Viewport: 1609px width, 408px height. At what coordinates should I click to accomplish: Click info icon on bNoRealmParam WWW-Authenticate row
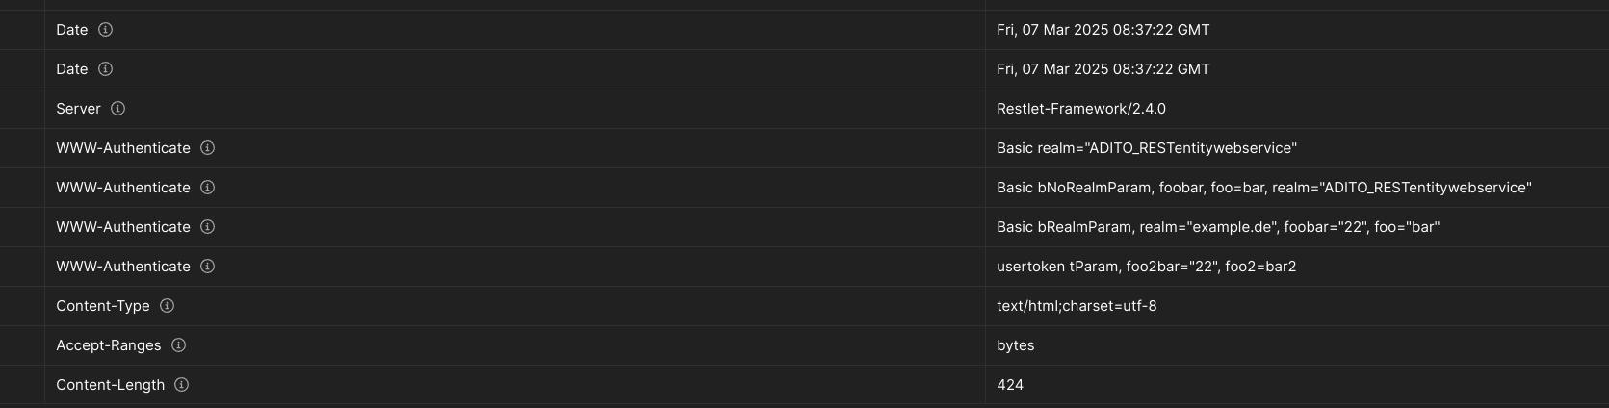click(x=207, y=188)
